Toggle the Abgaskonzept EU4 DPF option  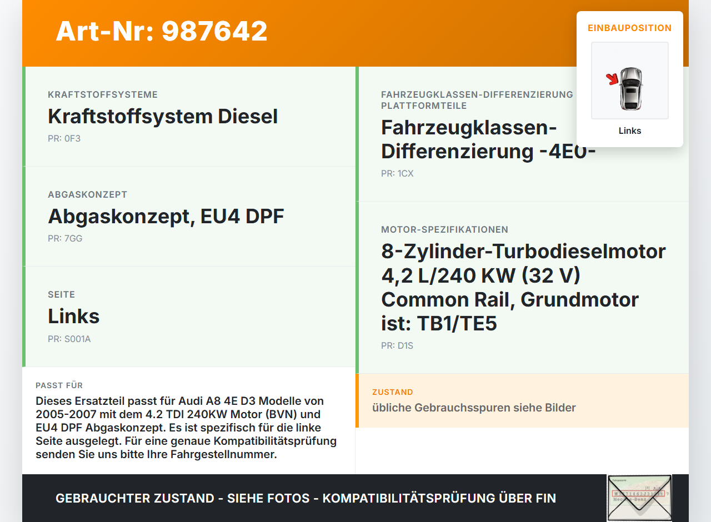(x=166, y=216)
